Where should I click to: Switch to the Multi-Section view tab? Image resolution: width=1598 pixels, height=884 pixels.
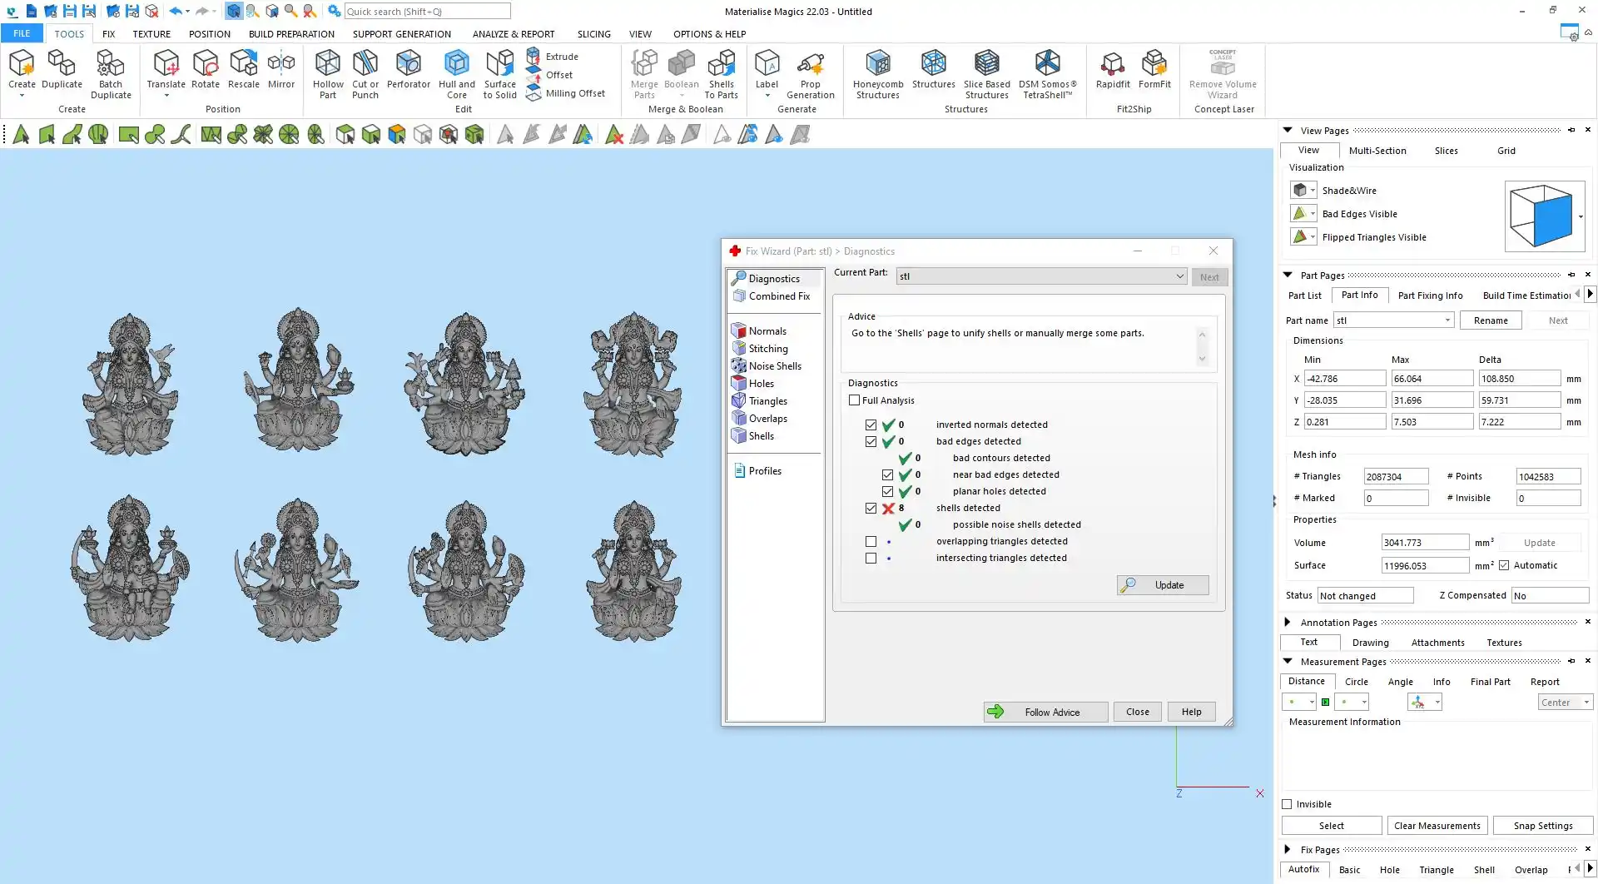(1377, 151)
